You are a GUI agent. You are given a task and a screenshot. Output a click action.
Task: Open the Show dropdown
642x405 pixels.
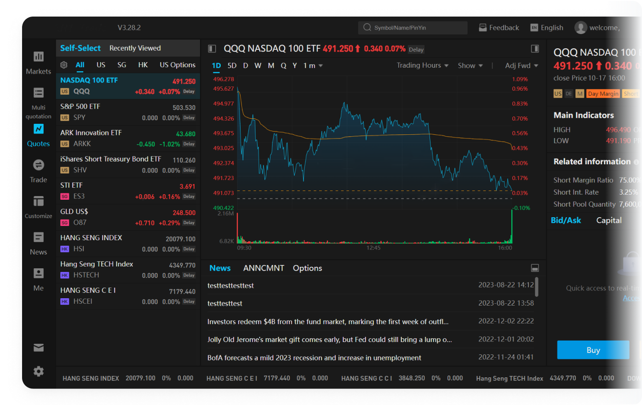pyautogui.click(x=470, y=65)
